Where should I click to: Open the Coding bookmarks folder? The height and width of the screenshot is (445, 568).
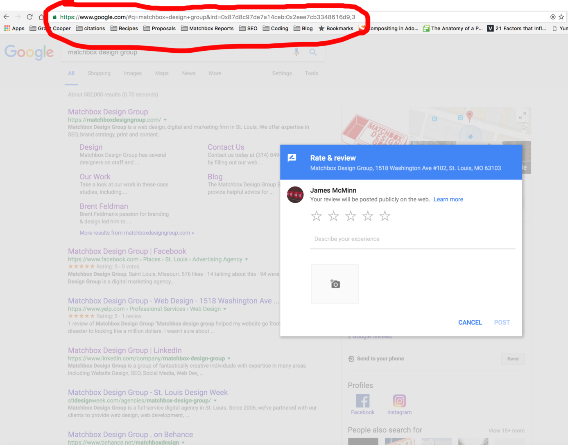click(x=276, y=28)
